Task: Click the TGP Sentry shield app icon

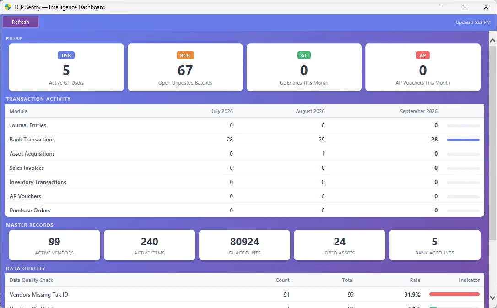Action: click(8, 7)
